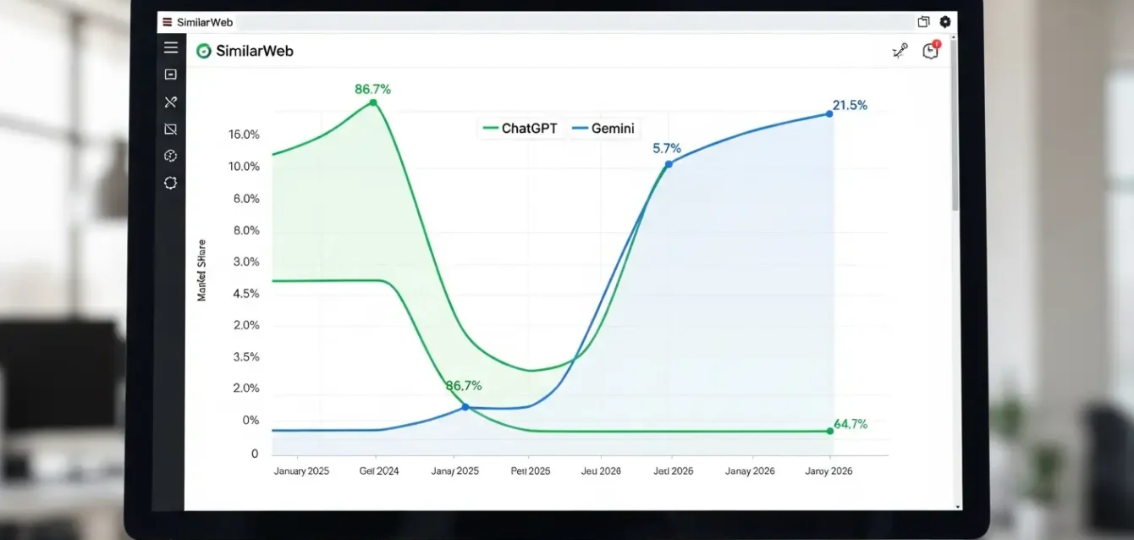Toggle the Gemini series in legend
Screen dimensions: 1134x540
coord(603,129)
